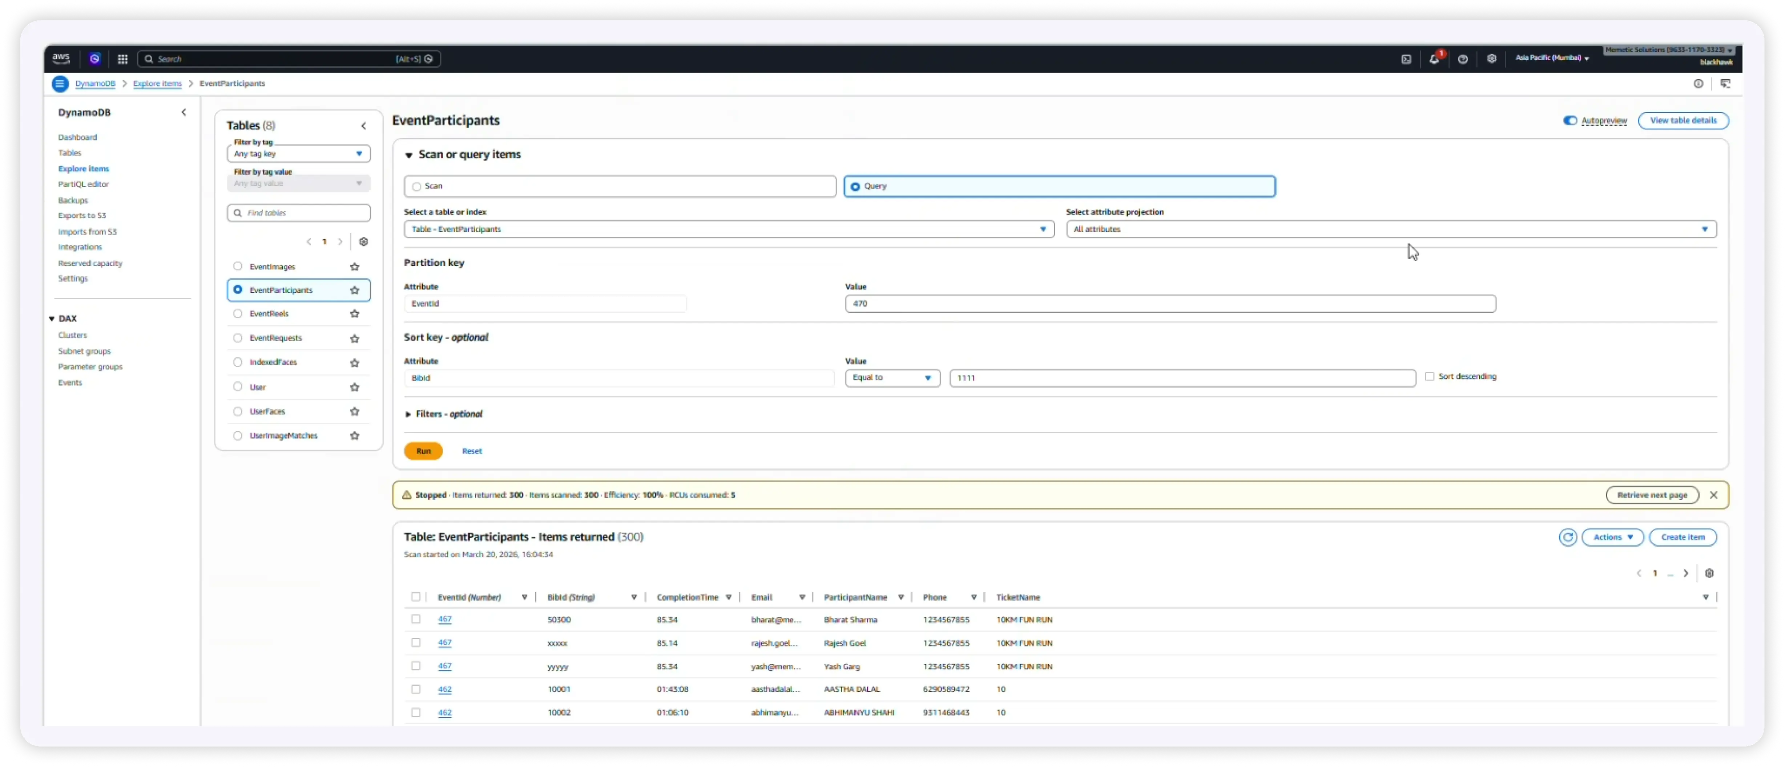
Task: Open table column preferences gear
Action: click(1709, 573)
